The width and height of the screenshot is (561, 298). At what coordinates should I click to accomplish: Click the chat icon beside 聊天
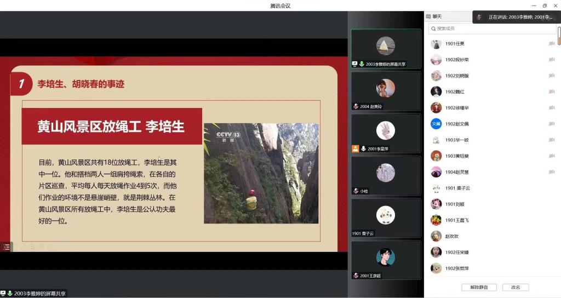click(428, 16)
